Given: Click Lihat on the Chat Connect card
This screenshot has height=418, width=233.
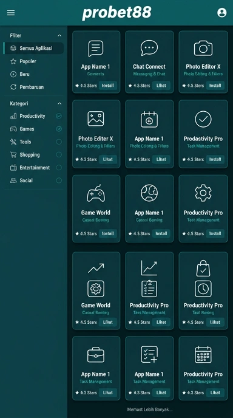Looking at the screenshot, I should (161, 86).
